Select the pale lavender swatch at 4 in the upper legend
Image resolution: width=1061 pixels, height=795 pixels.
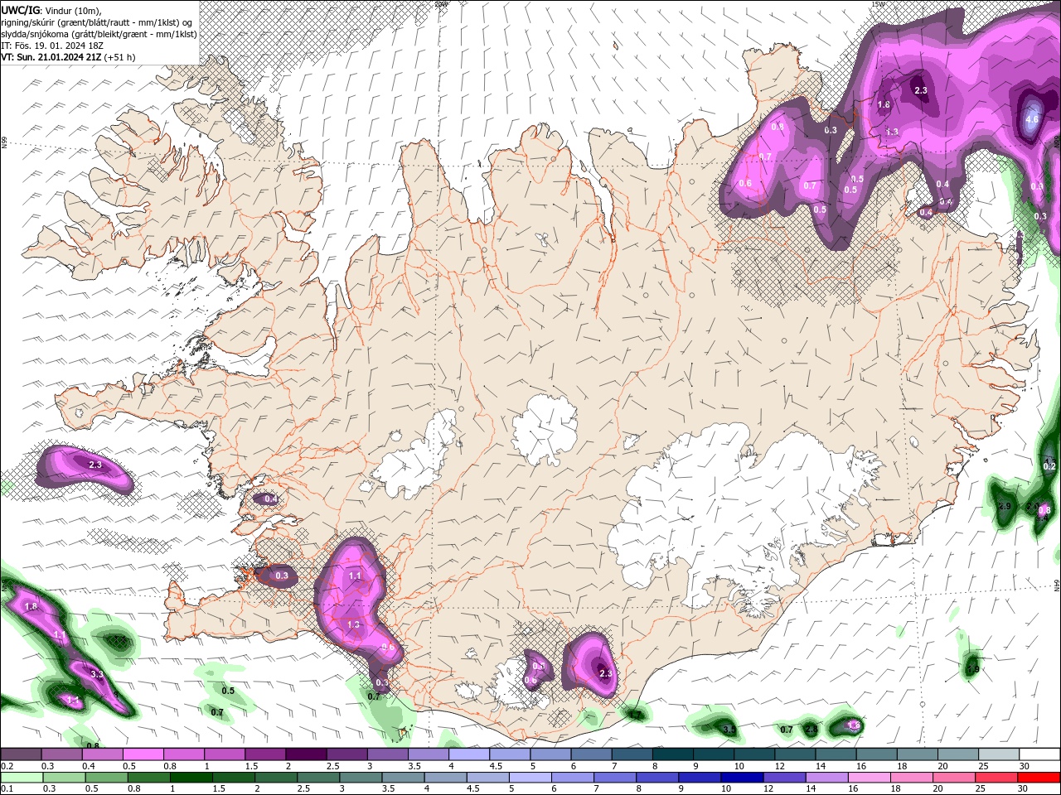tap(469, 754)
